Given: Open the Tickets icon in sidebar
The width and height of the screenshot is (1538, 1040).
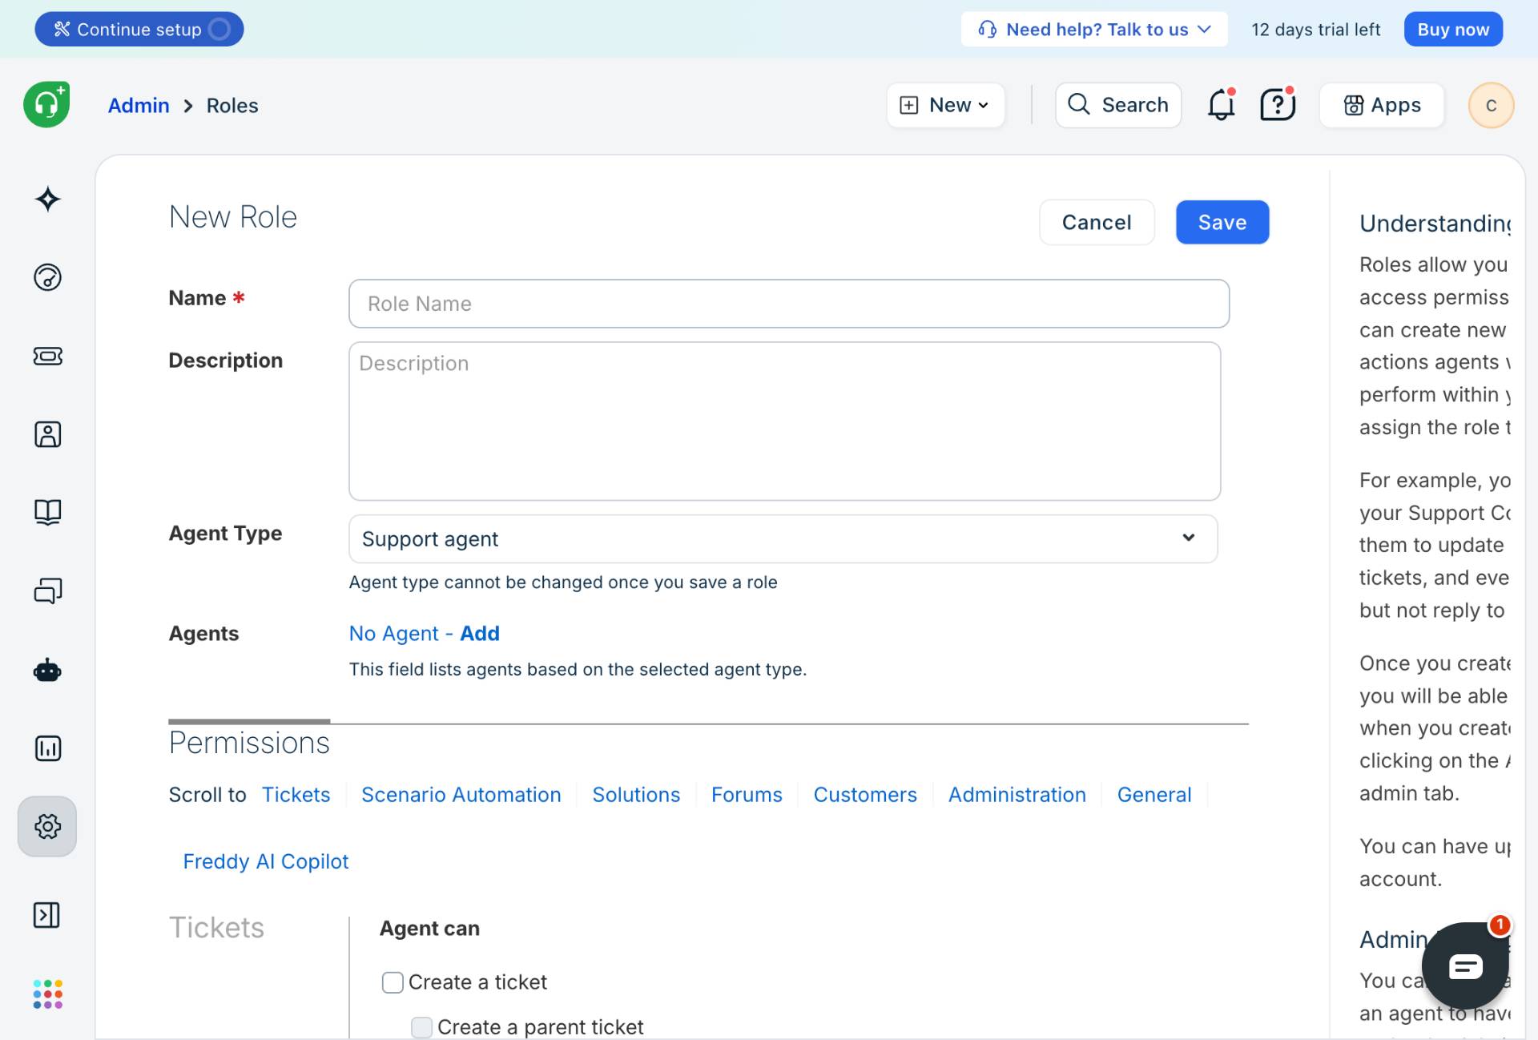Looking at the screenshot, I should tap(48, 356).
